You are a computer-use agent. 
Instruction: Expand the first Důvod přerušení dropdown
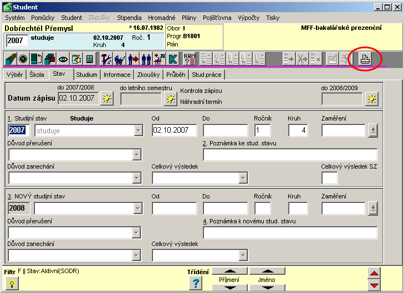137,155
